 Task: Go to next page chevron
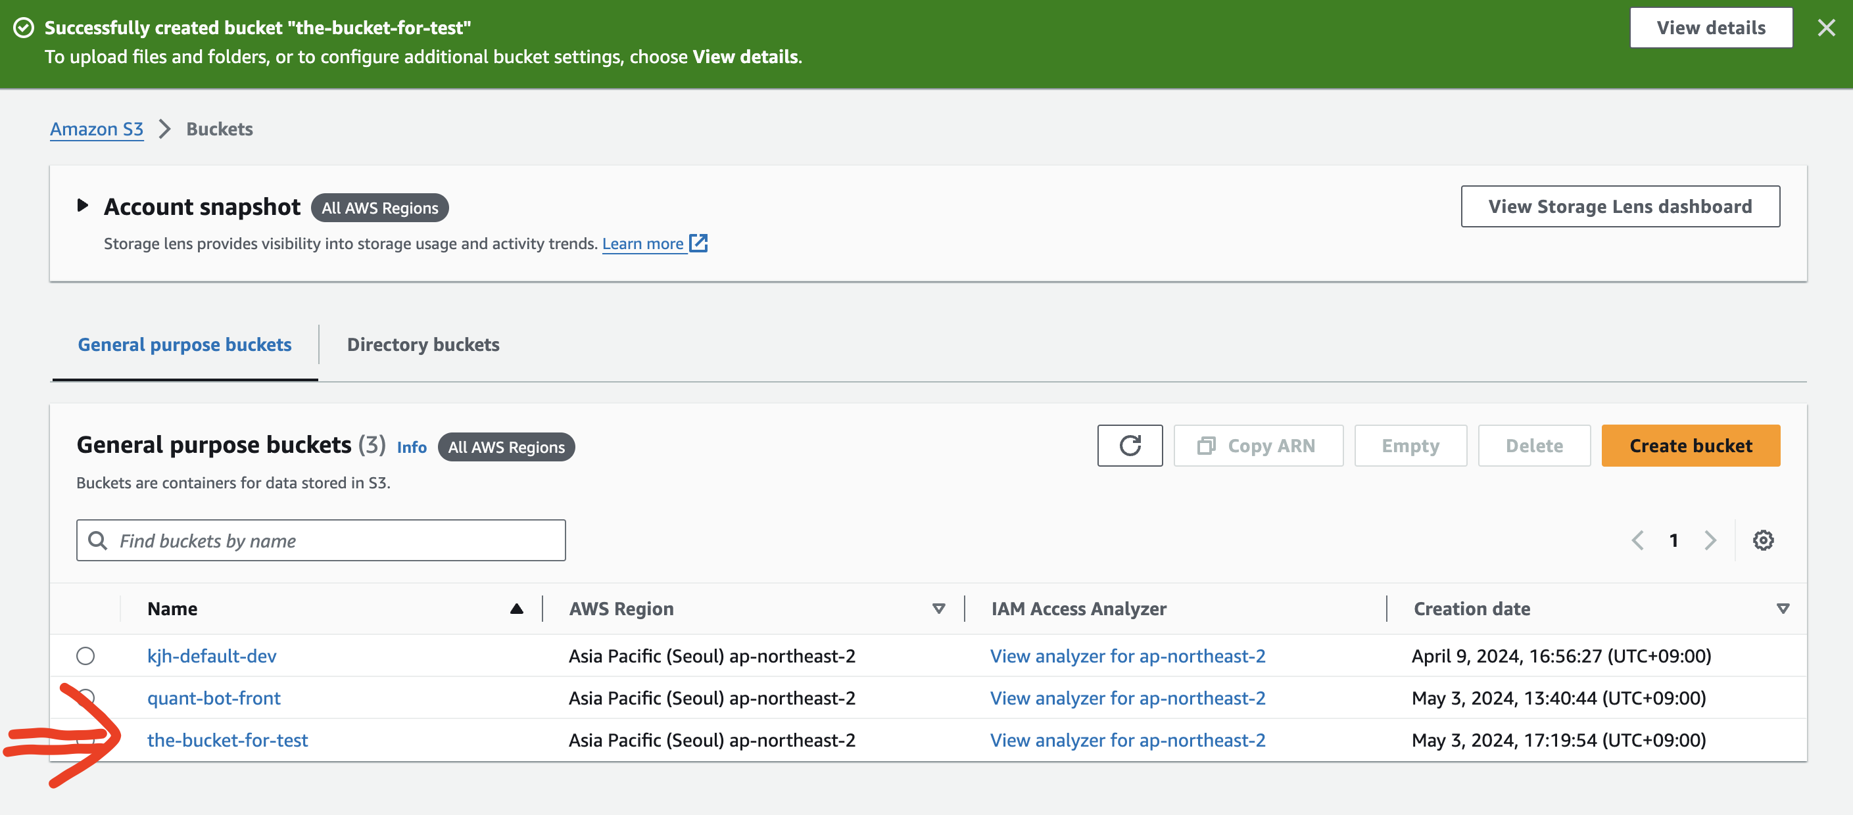pyautogui.click(x=1710, y=540)
